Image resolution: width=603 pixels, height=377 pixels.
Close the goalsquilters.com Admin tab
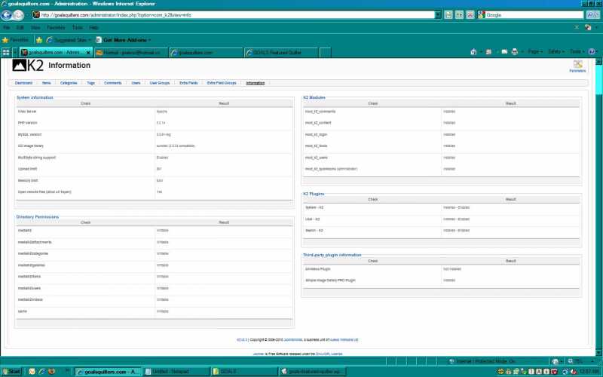point(88,53)
